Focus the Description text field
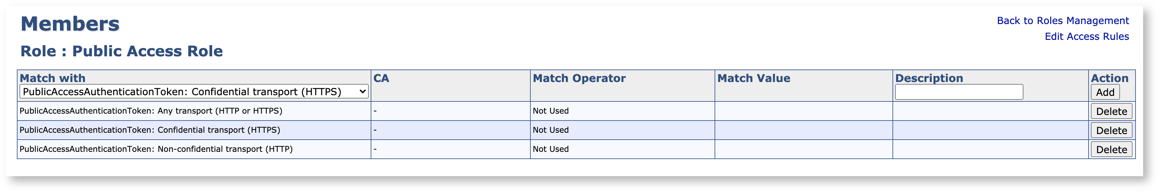Screen dimensions: 1159x192 (x=958, y=92)
